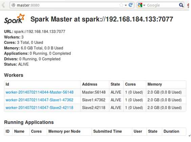Reload the page with refresh icon
The width and height of the screenshot is (191, 142).
click(131, 5)
